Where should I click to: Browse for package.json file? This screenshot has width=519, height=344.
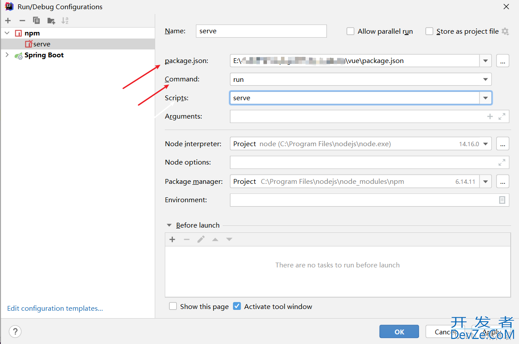click(x=502, y=61)
